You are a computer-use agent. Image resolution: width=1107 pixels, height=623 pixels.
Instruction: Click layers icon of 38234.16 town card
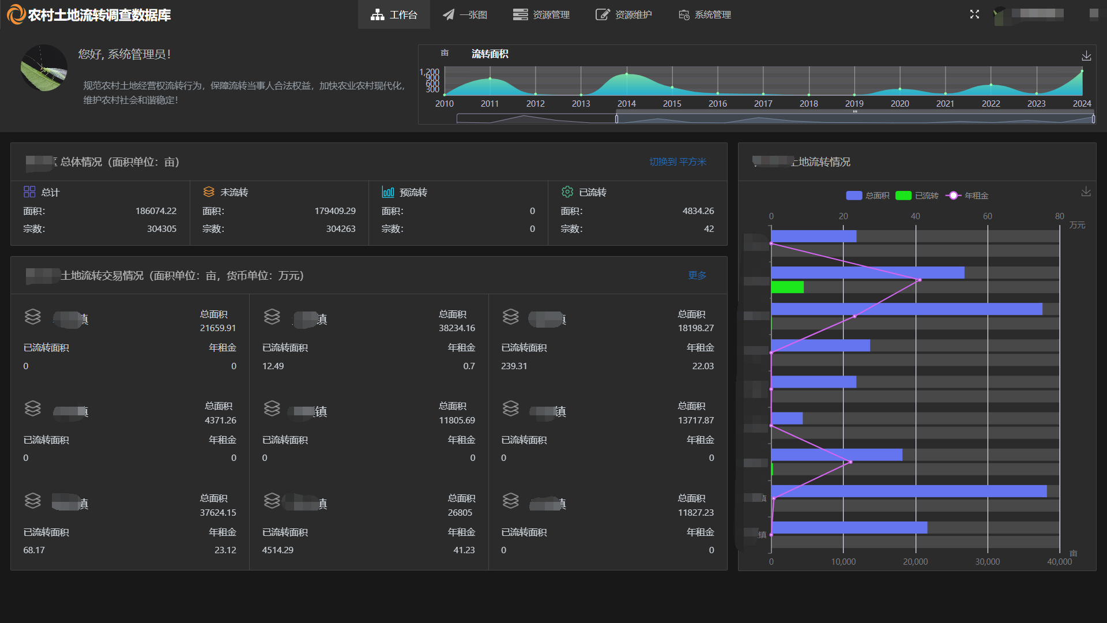pyautogui.click(x=272, y=317)
